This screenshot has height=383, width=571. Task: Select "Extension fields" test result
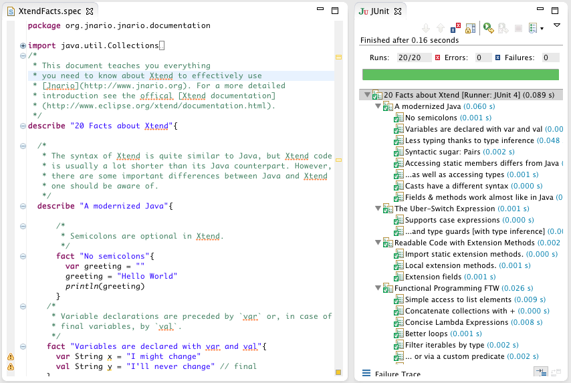[x=445, y=277]
